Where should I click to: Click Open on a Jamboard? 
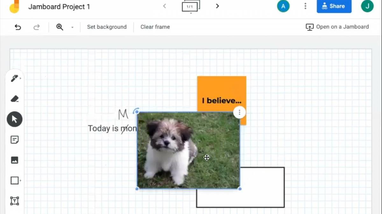[337, 27]
